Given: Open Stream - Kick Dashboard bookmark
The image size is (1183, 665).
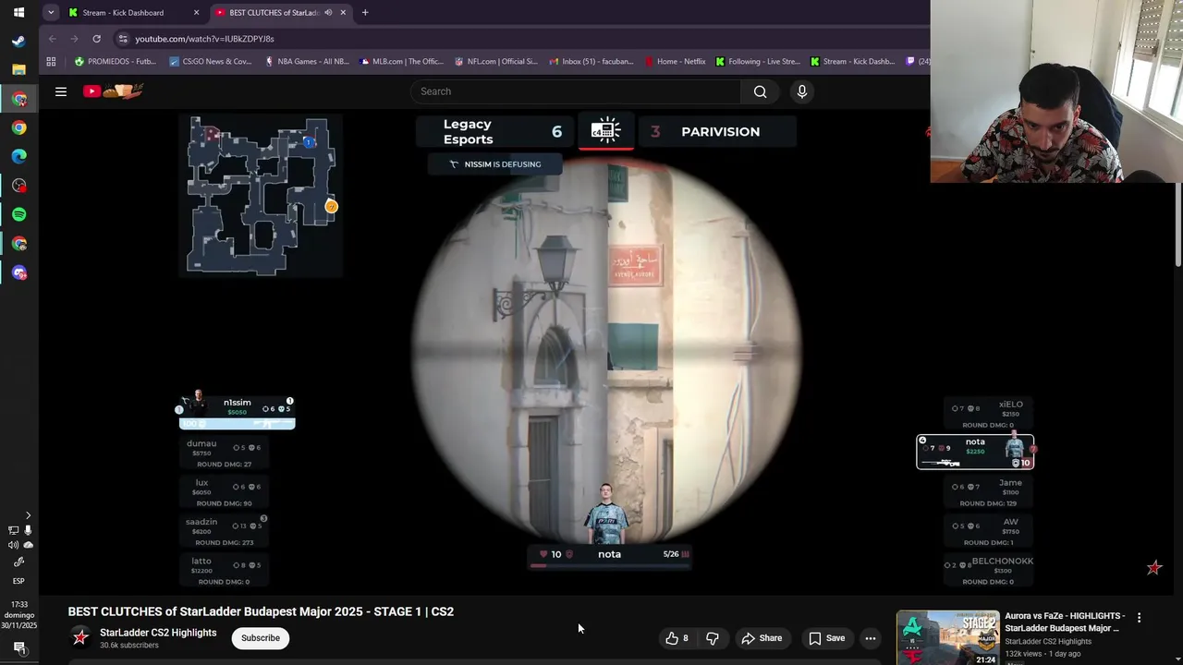Looking at the screenshot, I should click(852, 62).
